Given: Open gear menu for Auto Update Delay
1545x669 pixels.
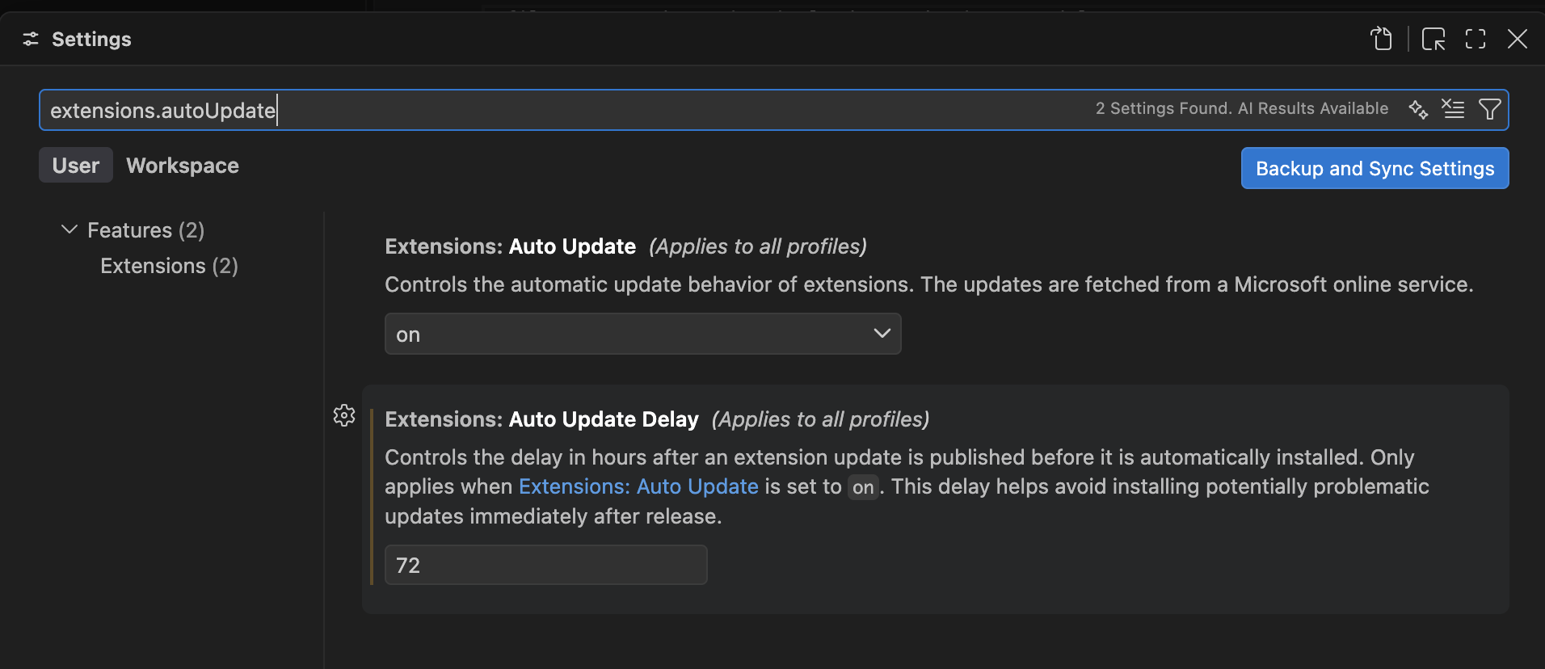Looking at the screenshot, I should pos(344,415).
